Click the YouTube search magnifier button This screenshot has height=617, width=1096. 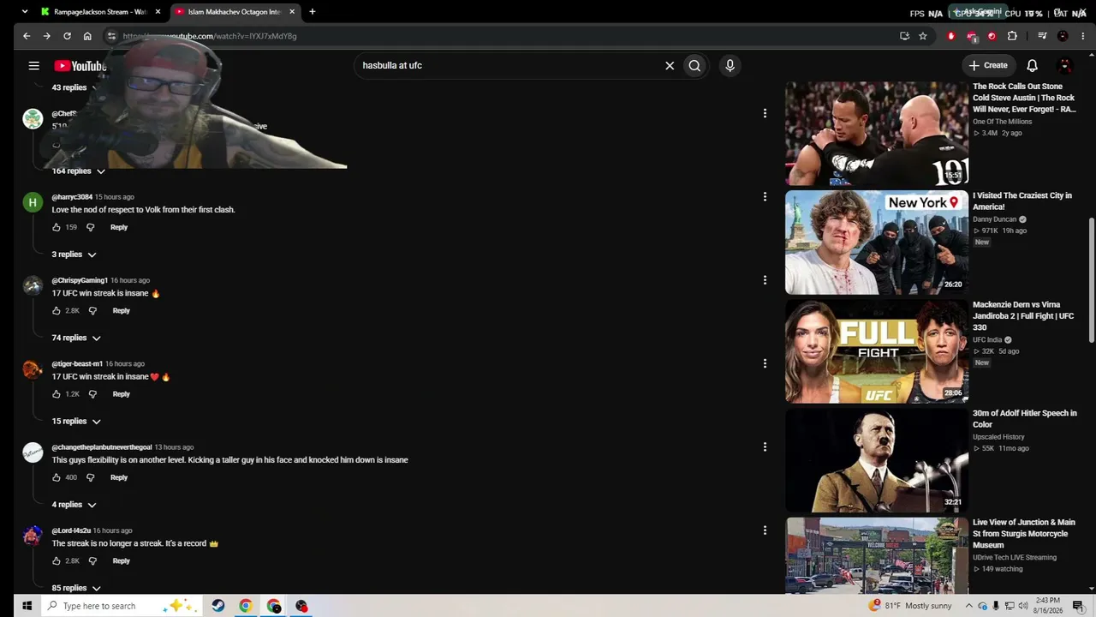(x=694, y=65)
